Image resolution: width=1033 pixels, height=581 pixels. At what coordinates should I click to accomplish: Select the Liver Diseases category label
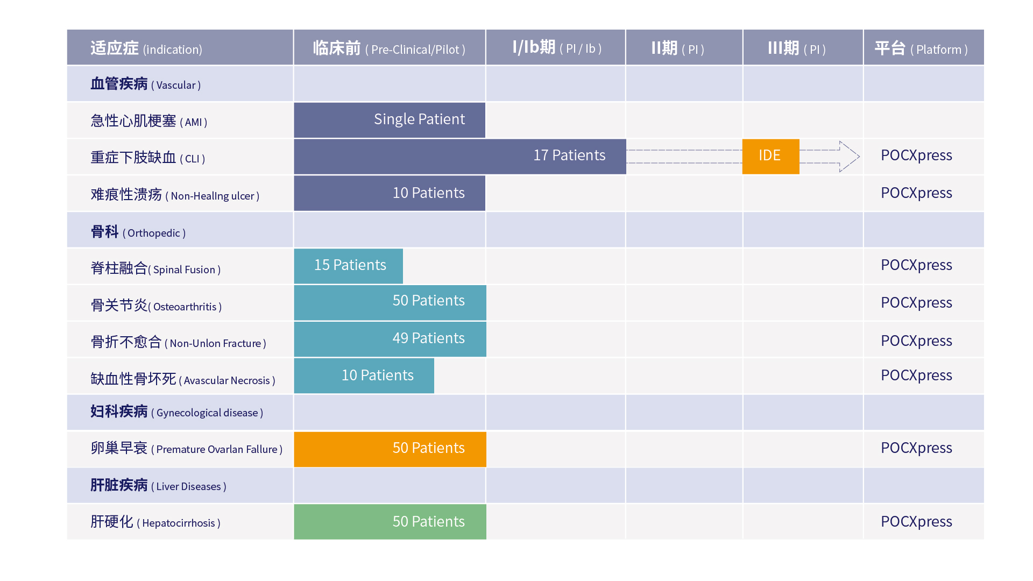click(158, 486)
